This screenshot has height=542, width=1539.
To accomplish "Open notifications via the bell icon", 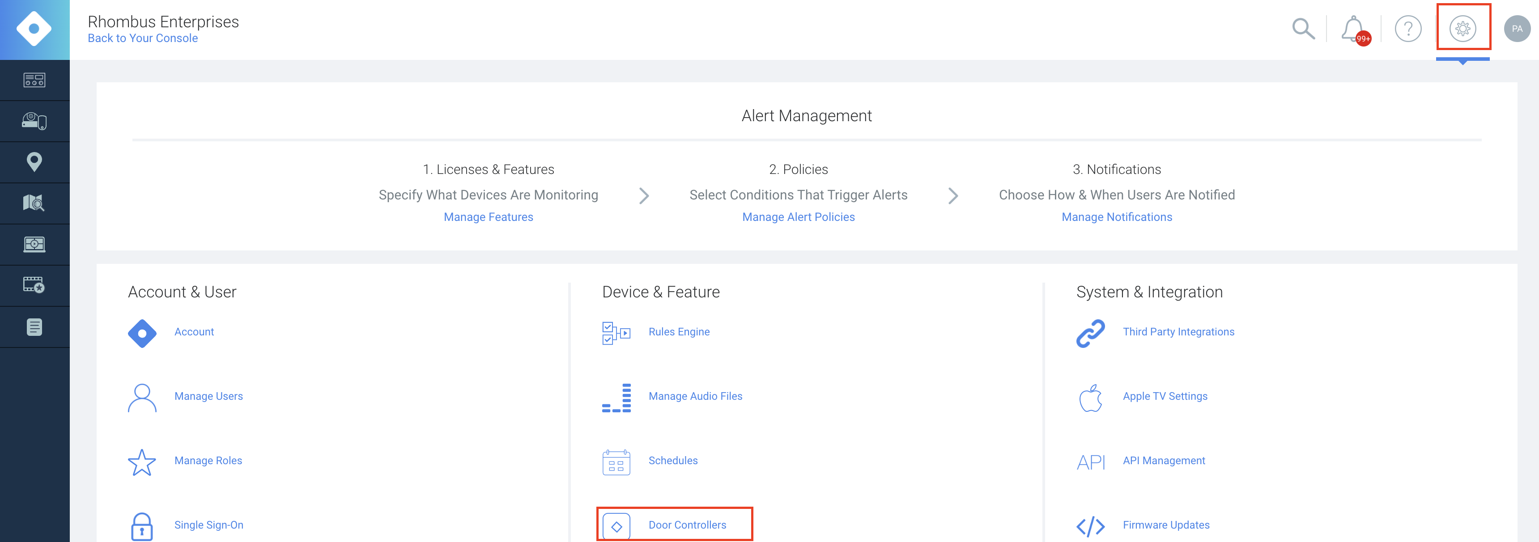I will click(x=1352, y=29).
